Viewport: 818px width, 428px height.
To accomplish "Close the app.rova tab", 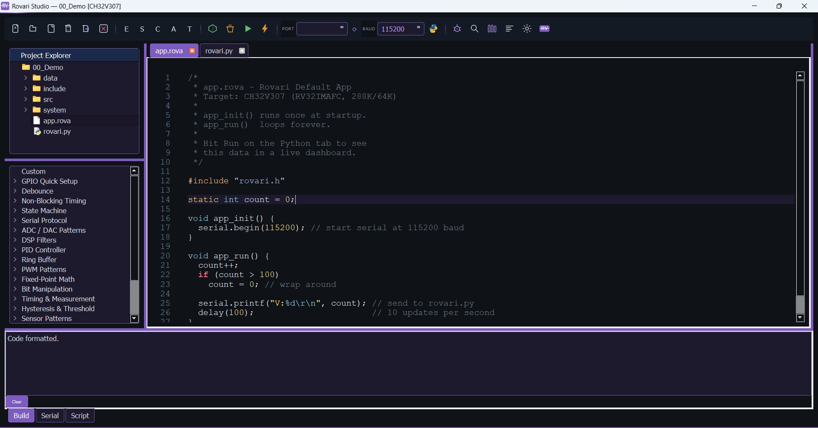I will [192, 51].
